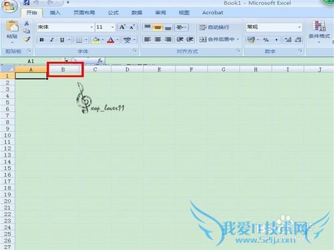Click the Format Painter brush icon

point(27,39)
